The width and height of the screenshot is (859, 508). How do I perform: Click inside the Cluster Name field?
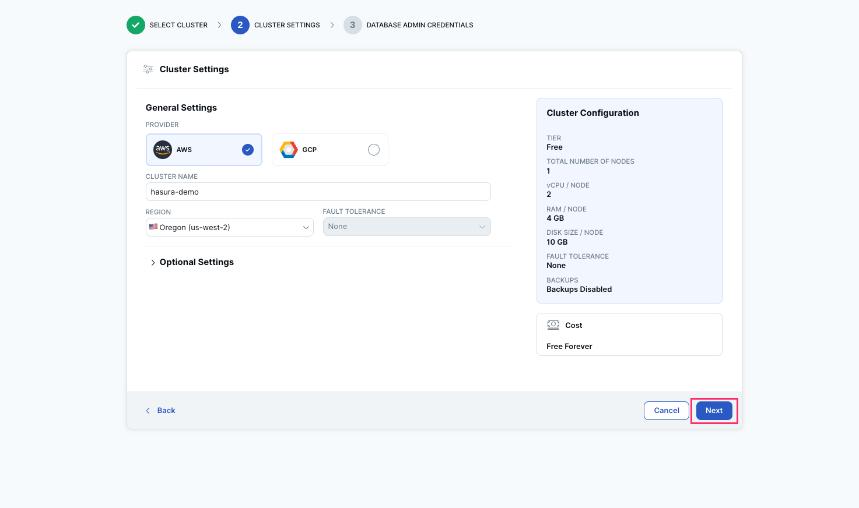coord(318,192)
